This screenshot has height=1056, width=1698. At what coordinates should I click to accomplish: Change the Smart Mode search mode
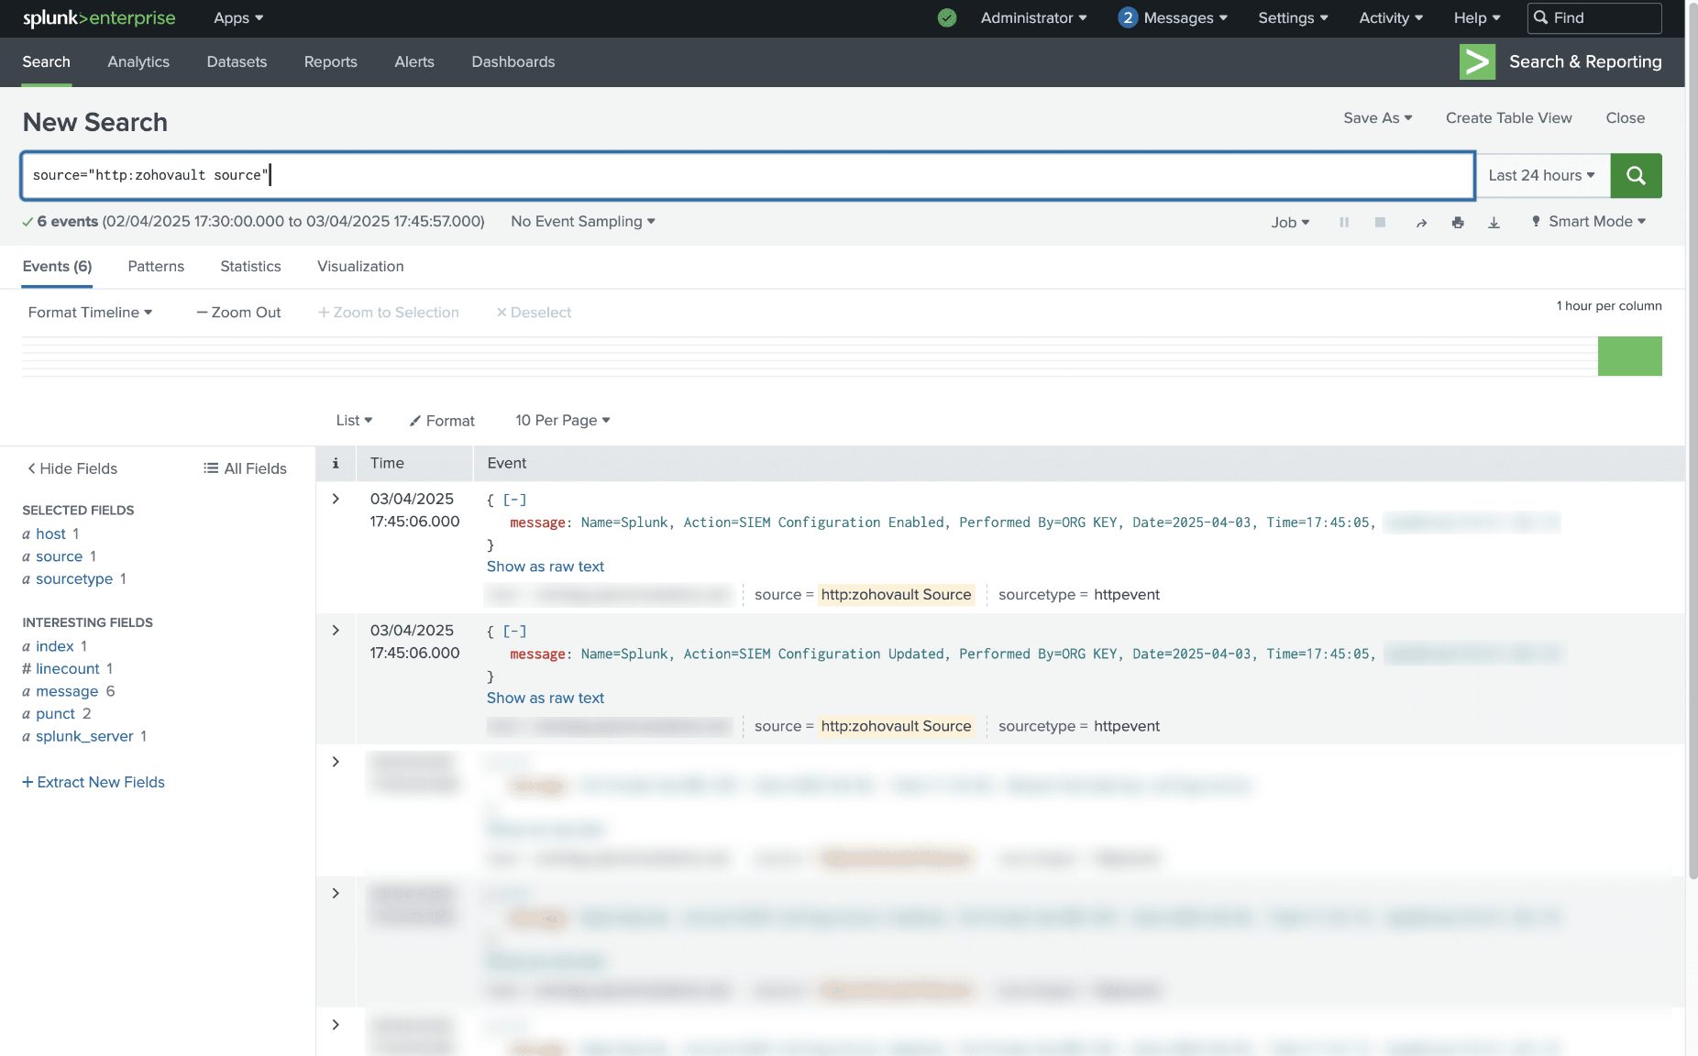pyautogui.click(x=1589, y=221)
